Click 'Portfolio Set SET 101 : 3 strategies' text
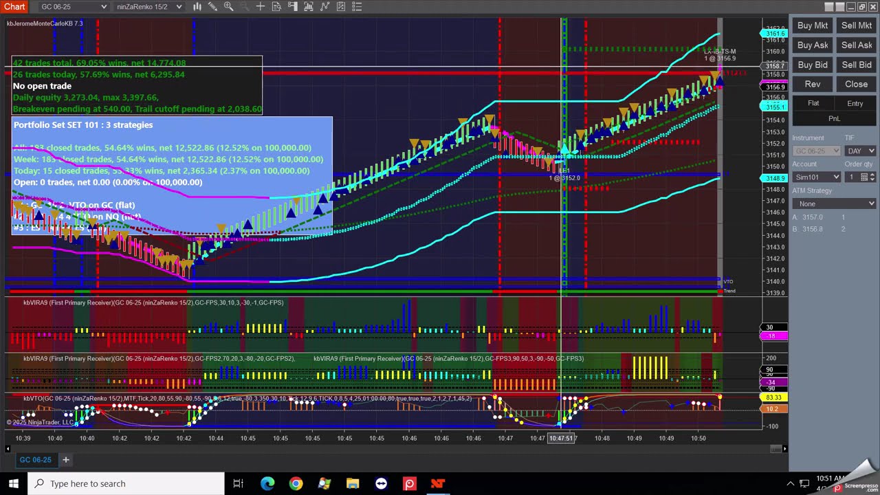This screenshot has height=495, width=880. [x=83, y=124]
